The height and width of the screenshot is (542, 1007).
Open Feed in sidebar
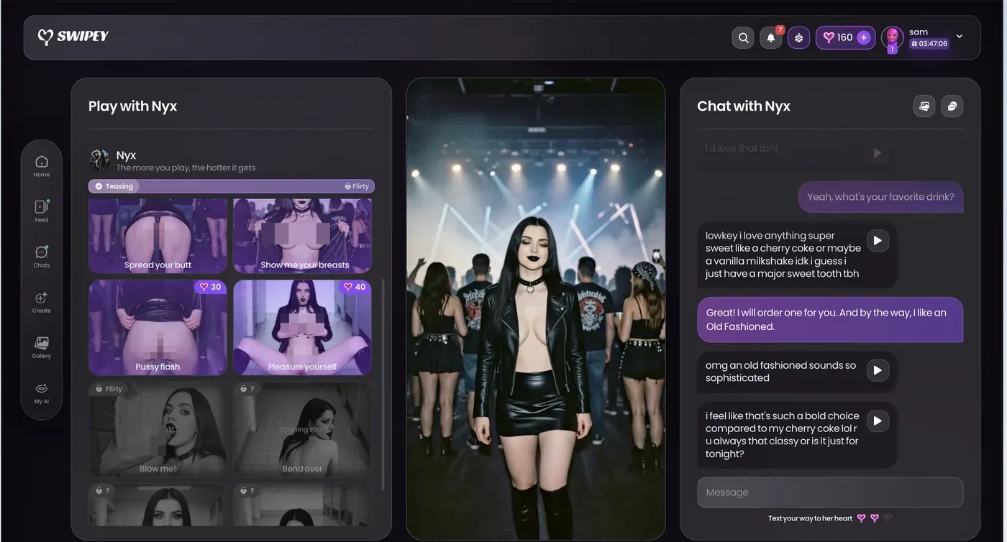coord(42,211)
